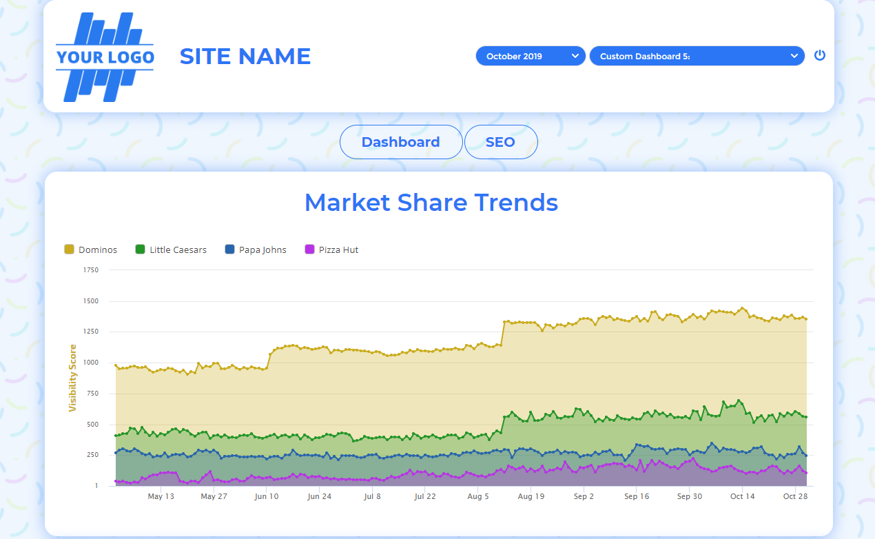Toggle Pizza Hut legend label
The width and height of the screenshot is (875, 539).
(x=338, y=250)
